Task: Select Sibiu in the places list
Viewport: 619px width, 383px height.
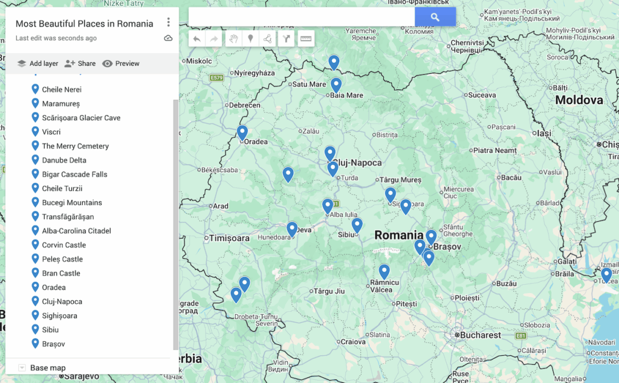Action: [x=51, y=330]
